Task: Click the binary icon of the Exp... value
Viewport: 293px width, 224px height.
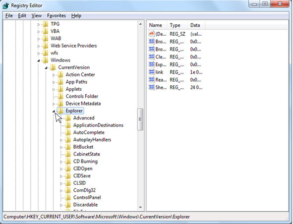Action: (151, 64)
